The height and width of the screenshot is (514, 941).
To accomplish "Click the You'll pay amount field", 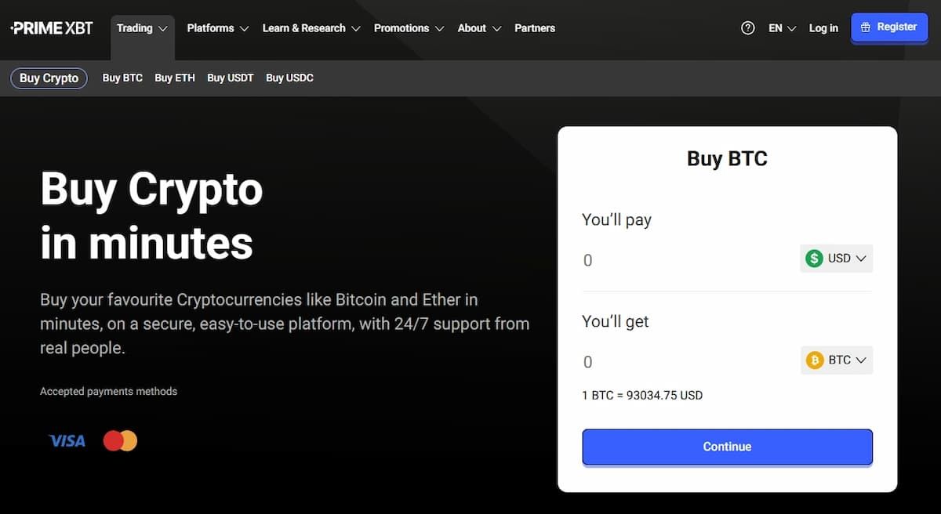I will 682,260.
